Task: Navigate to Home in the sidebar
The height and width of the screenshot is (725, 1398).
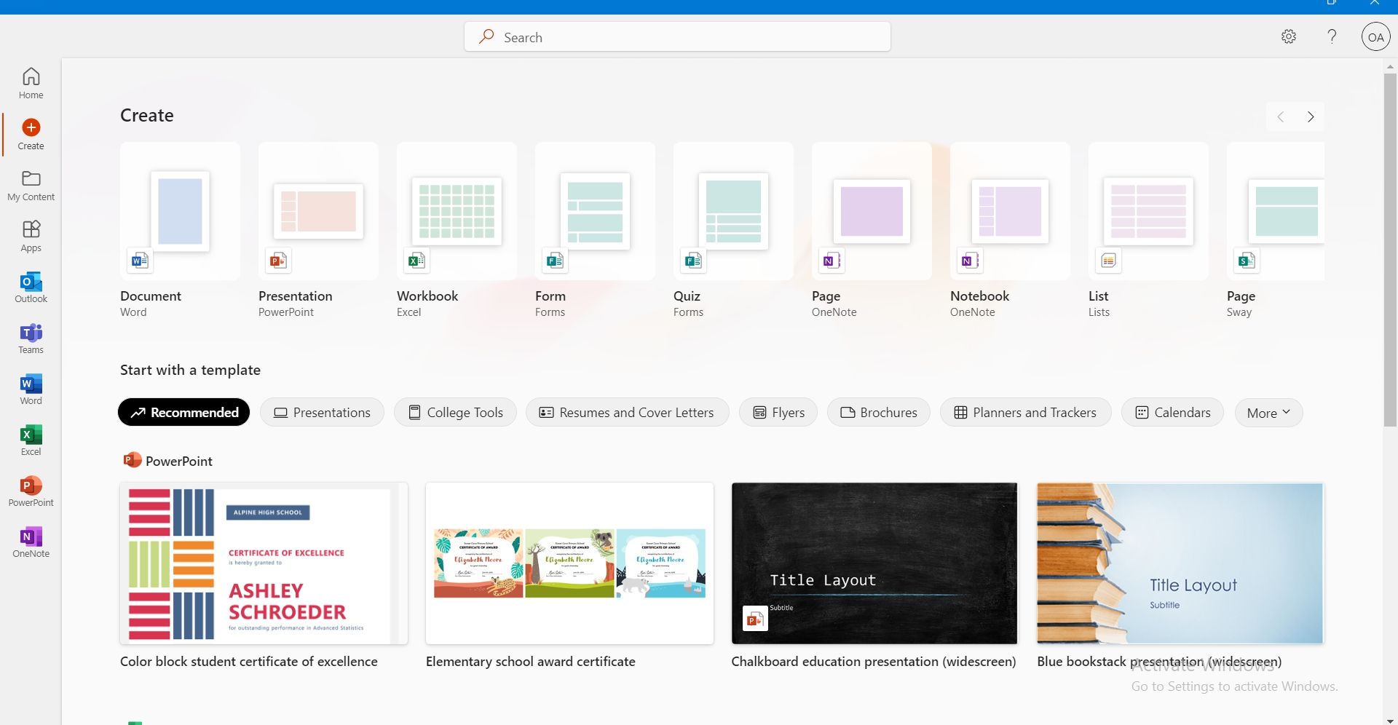Action: pos(31,83)
